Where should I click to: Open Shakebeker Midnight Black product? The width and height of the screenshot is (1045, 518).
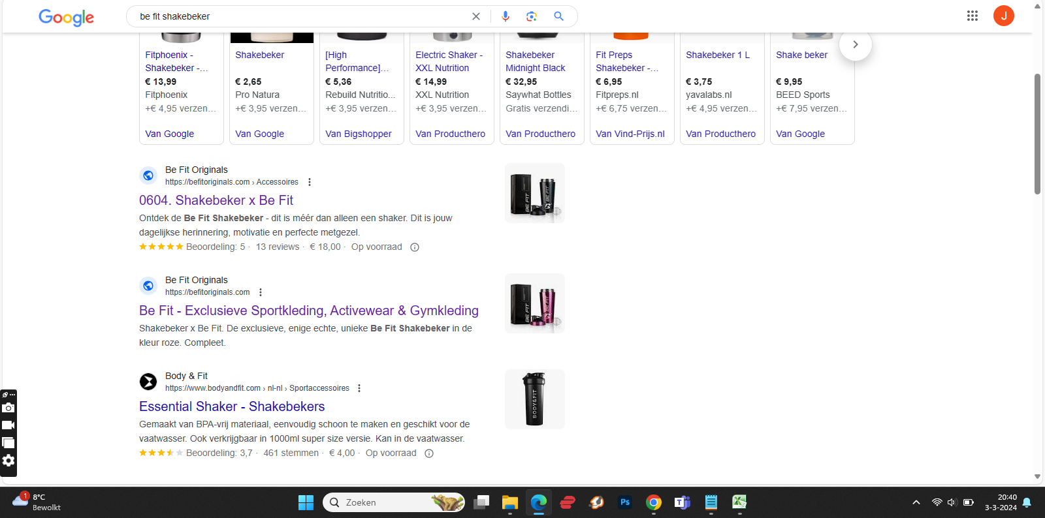[x=536, y=61]
